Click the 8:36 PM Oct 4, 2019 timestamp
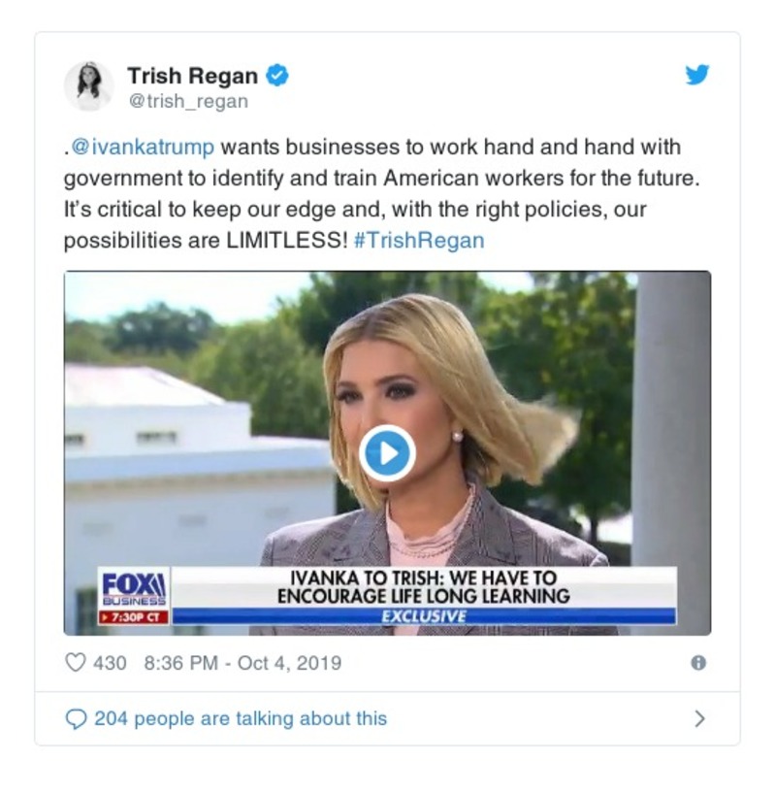The image size is (775, 793). [242, 663]
